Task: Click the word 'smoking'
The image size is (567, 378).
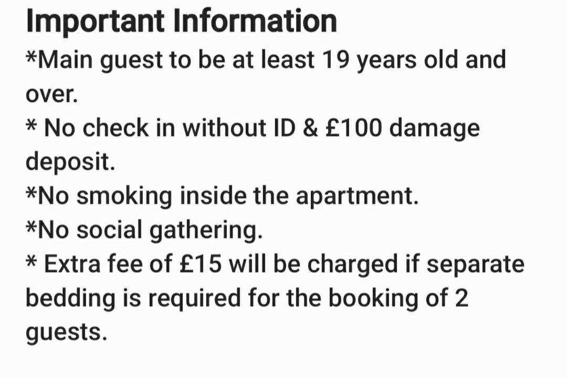Action: click(x=124, y=196)
